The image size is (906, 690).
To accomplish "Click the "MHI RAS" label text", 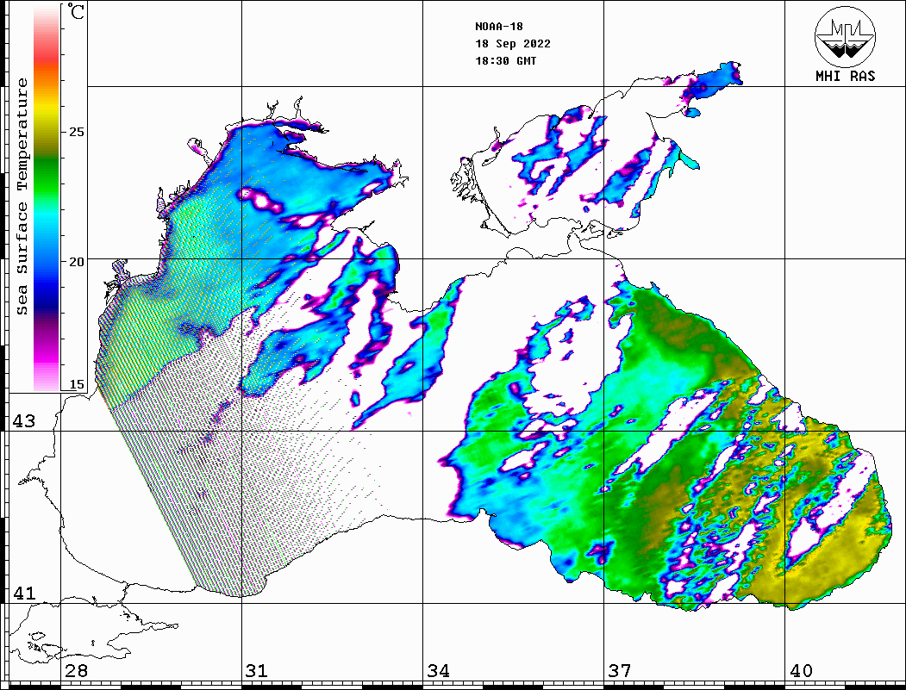I will 845,76.
